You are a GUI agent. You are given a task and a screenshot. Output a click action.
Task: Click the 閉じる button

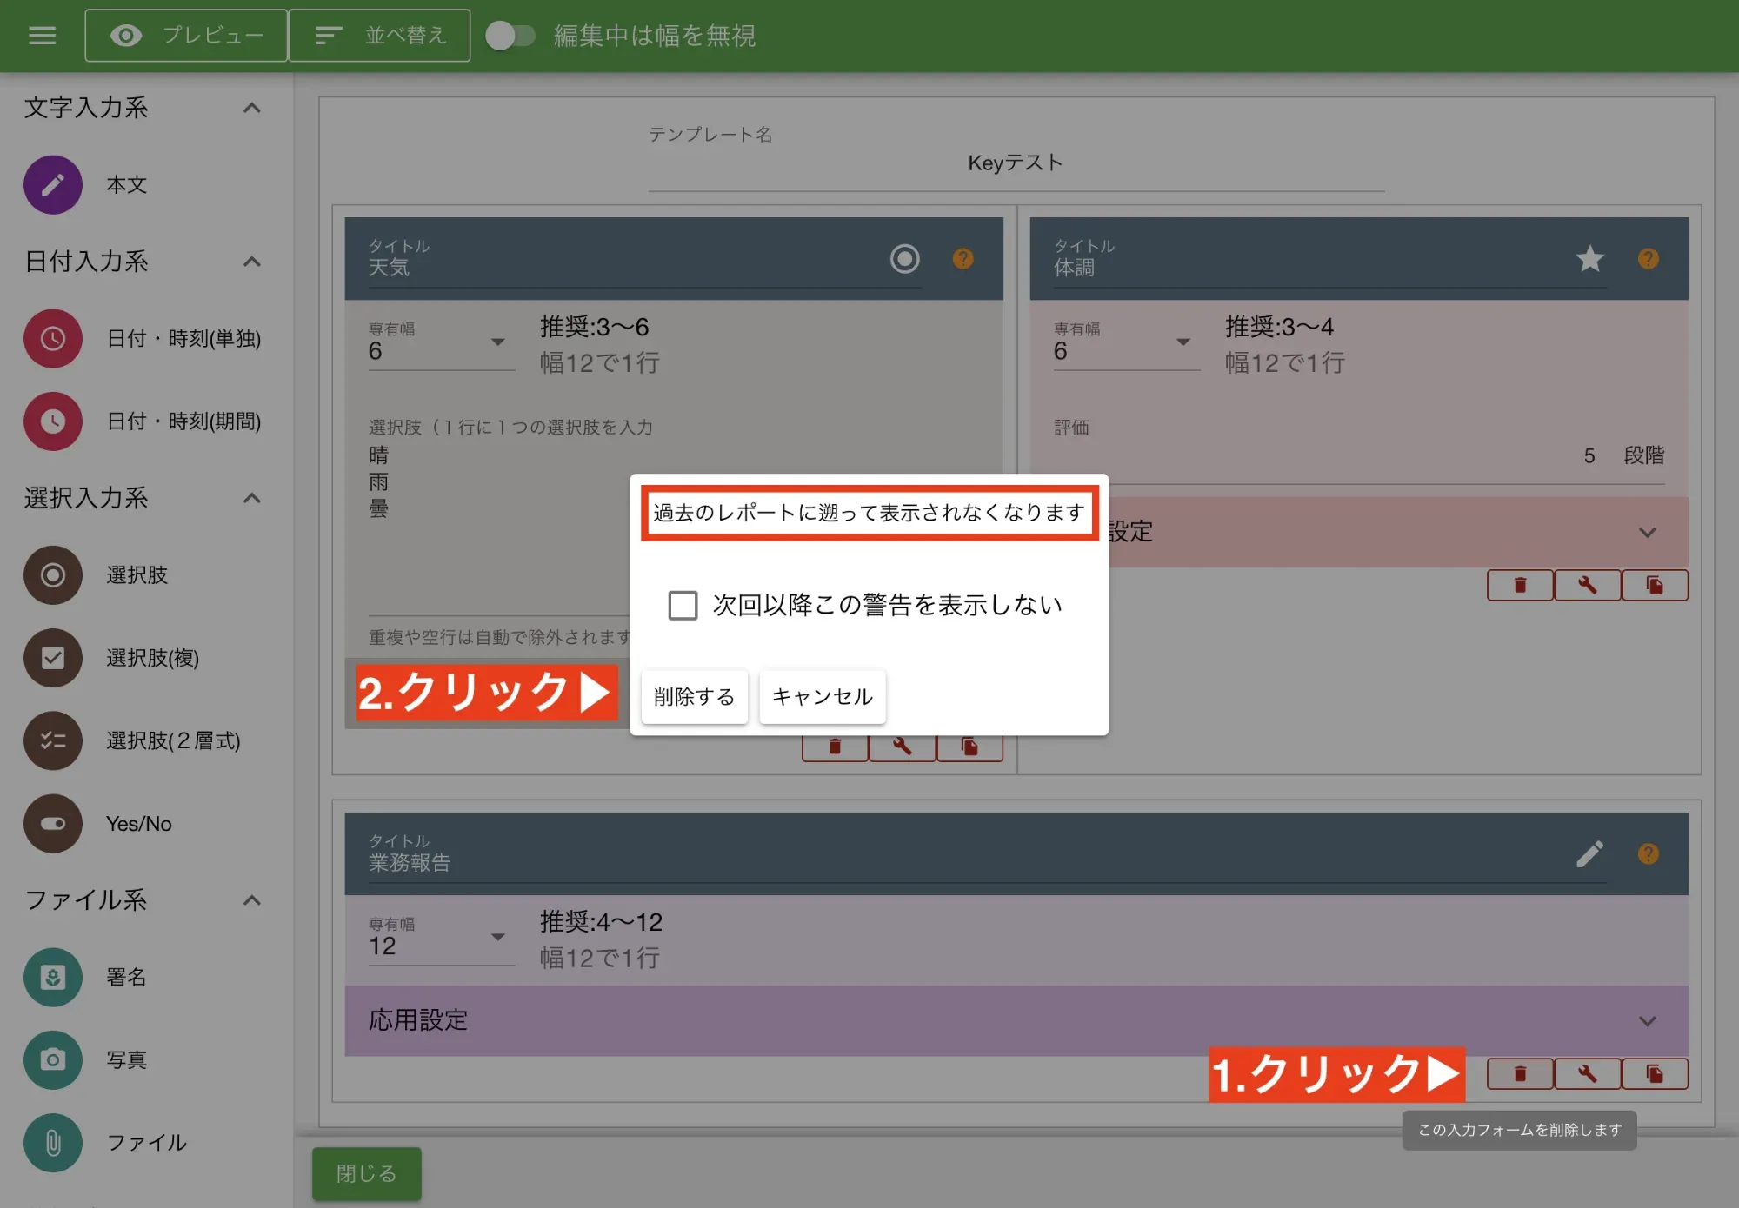pos(366,1173)
